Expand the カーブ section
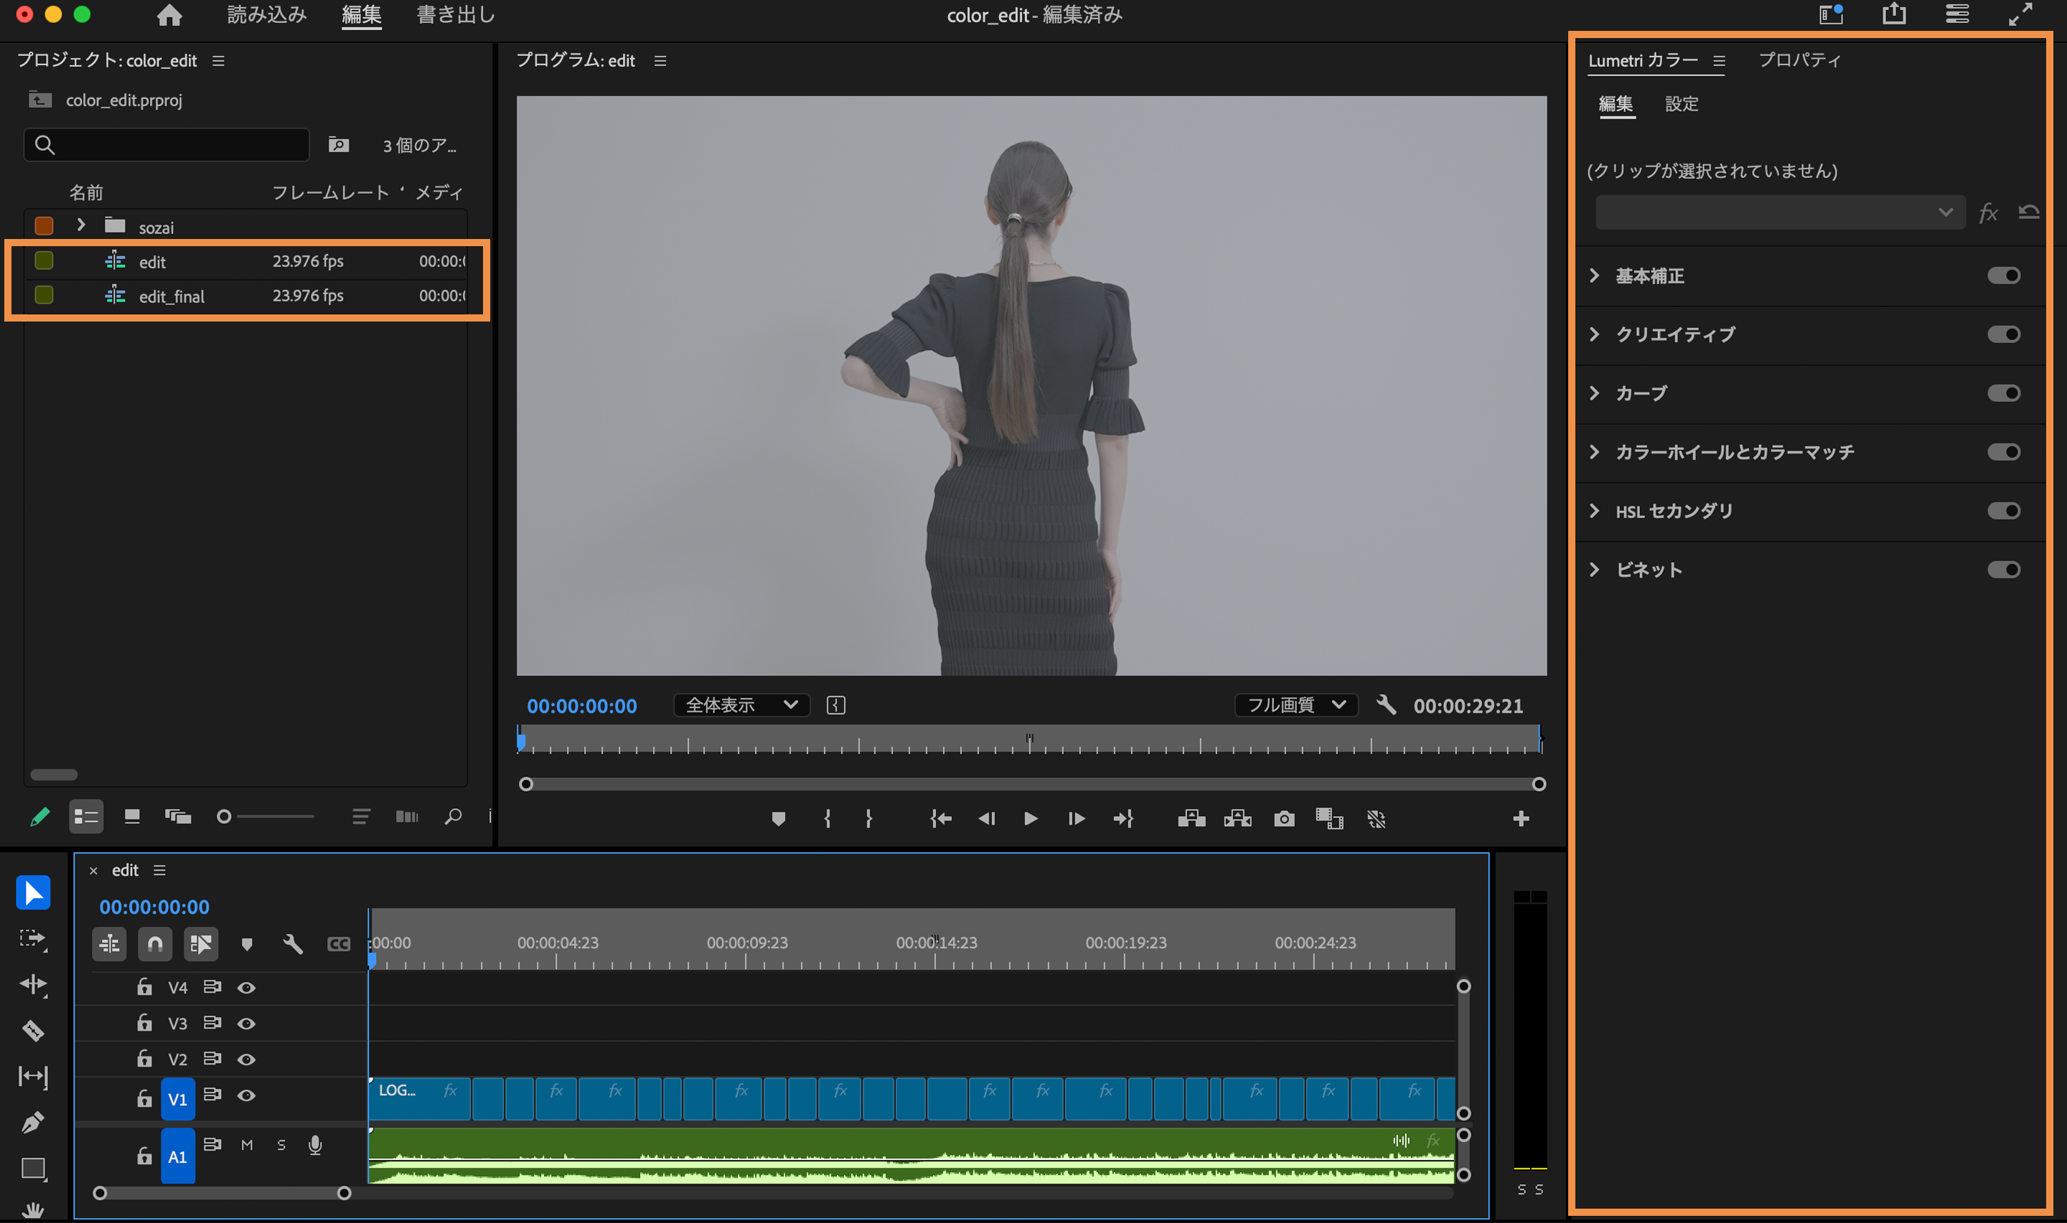The width and height of the screenshot is (2067, 1223). tap(1594, 393)
